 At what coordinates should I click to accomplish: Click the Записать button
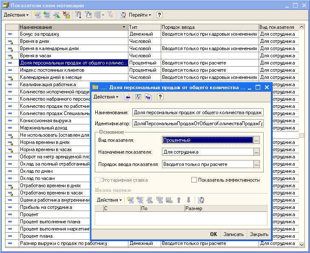(233, 234)
